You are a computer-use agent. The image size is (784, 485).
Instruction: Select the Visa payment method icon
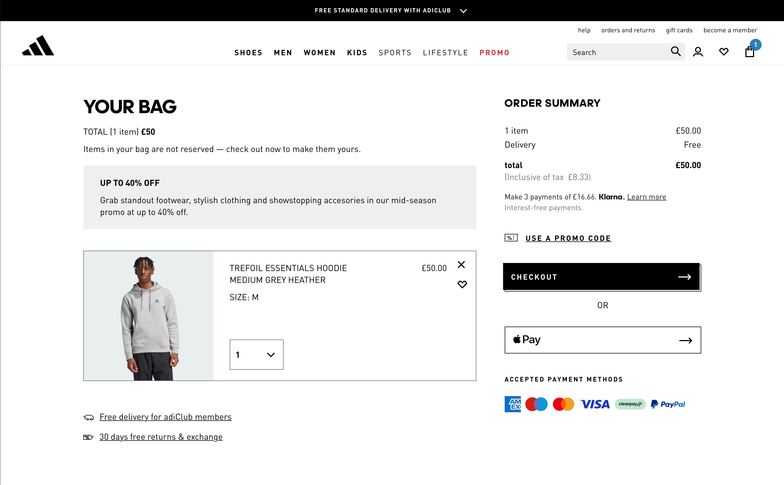click(595, 404)
